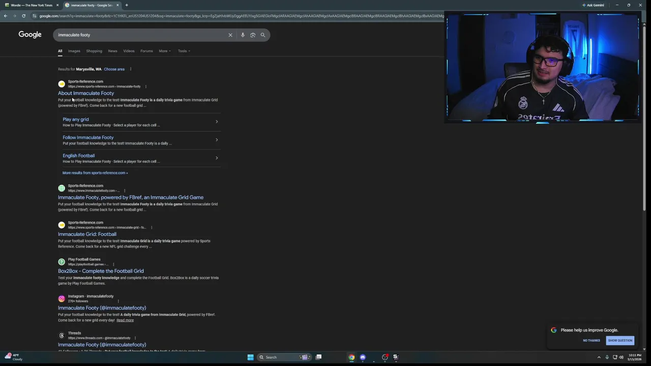Click the Choose area link
This screenshot has width=651, height=366.
(114, 69)
